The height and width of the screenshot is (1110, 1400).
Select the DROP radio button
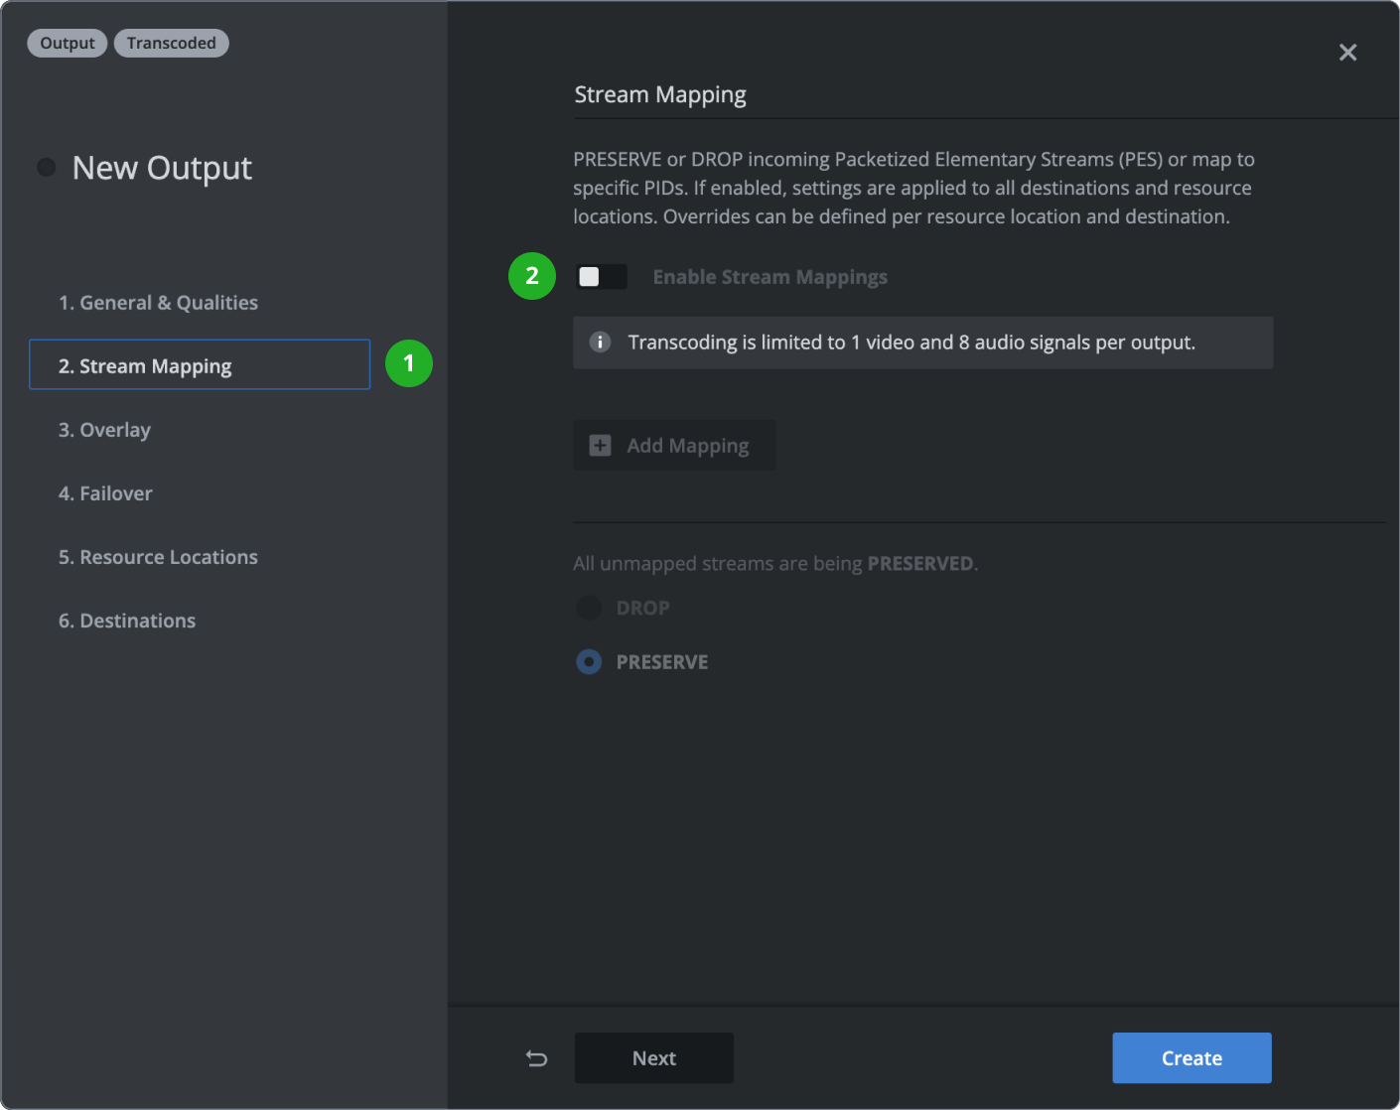589,607
